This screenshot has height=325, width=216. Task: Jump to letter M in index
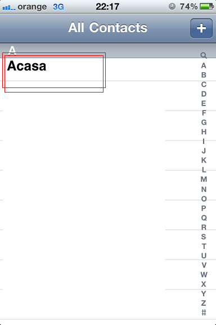[x=204, y=179]
